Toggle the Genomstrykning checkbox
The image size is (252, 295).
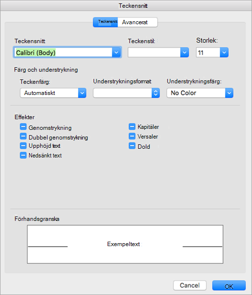[23, 127]
